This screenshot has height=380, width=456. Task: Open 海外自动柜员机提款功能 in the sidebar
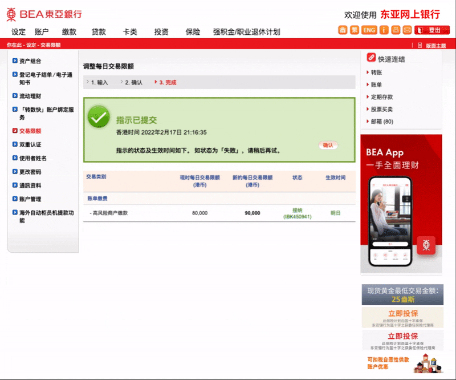[47, 216]
